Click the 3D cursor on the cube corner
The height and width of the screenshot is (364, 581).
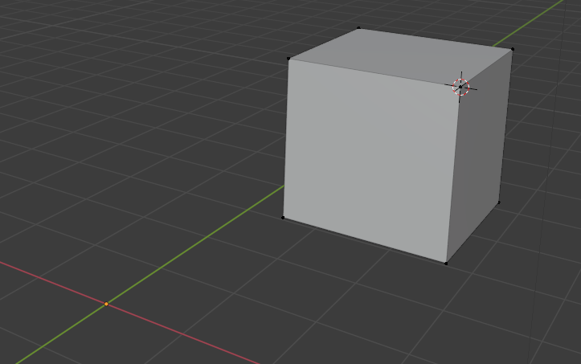click(460, 87)
